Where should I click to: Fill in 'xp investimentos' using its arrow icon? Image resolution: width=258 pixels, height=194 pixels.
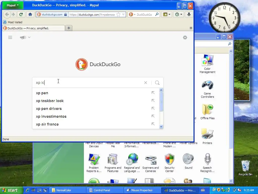click(153, 116)
